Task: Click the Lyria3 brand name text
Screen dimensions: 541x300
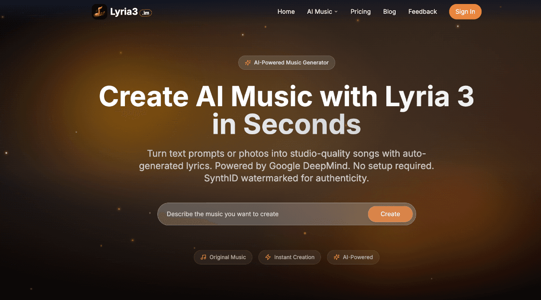Action: click(x=124, y=12)
